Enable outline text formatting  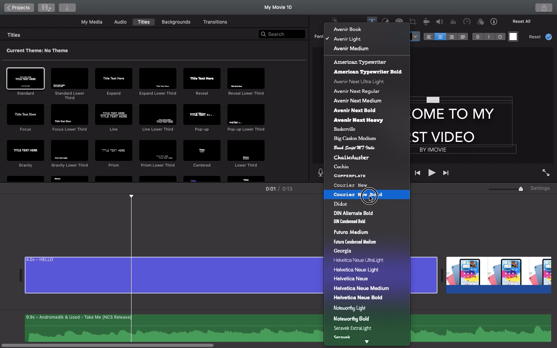(x=501, y=37)
